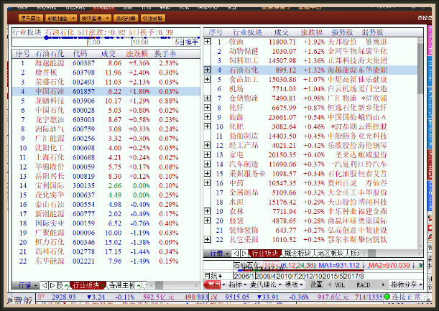Screen dimensions: 439x311
Task: Expand the 旅游 row plus icon
Action: click(207, 117)
